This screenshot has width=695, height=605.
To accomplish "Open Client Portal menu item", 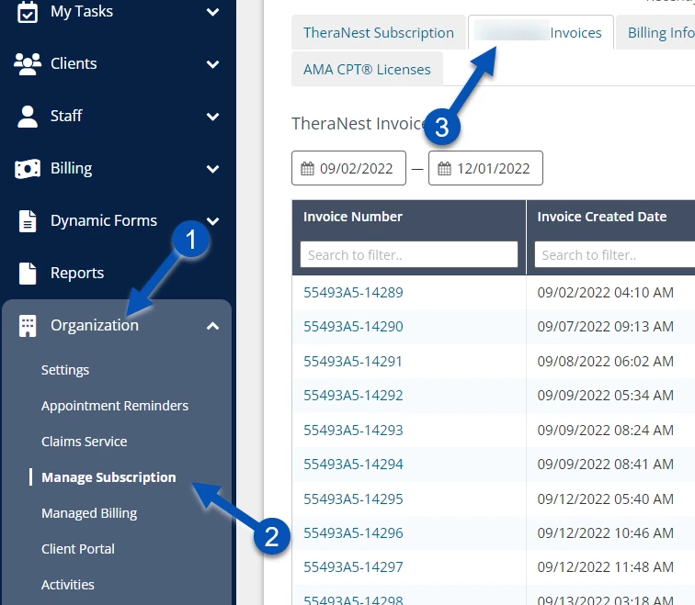I will pos(78,549).
